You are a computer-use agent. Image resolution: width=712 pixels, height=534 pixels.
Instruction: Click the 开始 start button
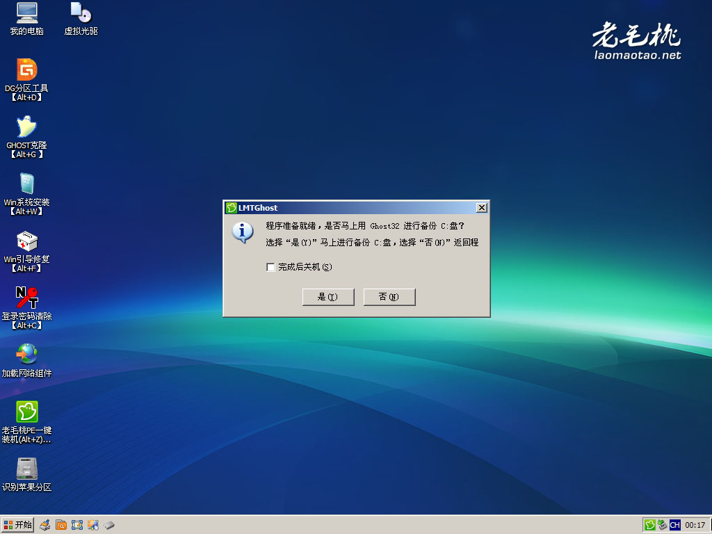17,525
